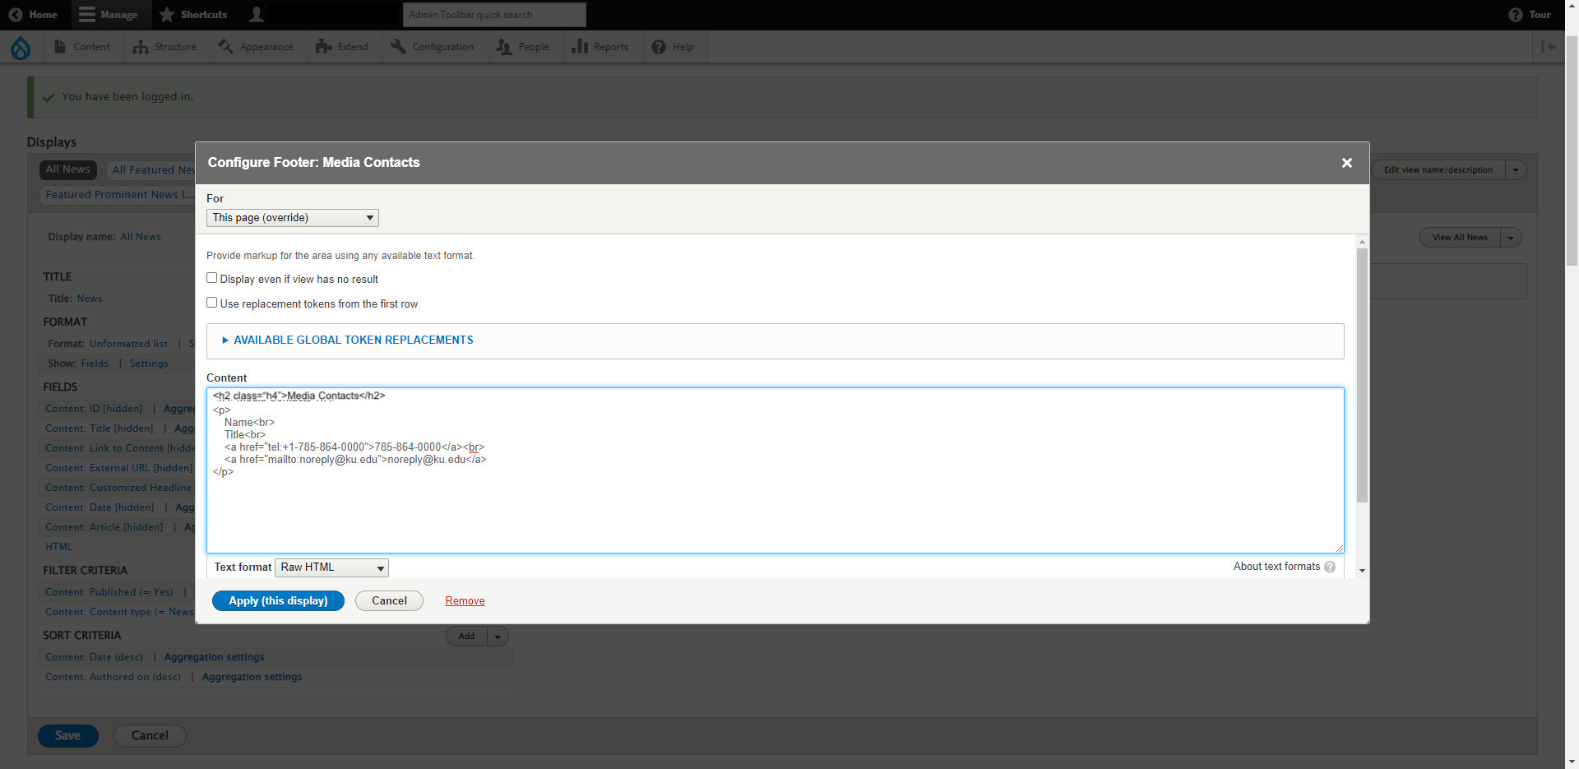
Task: Enable Display even if view has no result
Action: coord(212,278)
